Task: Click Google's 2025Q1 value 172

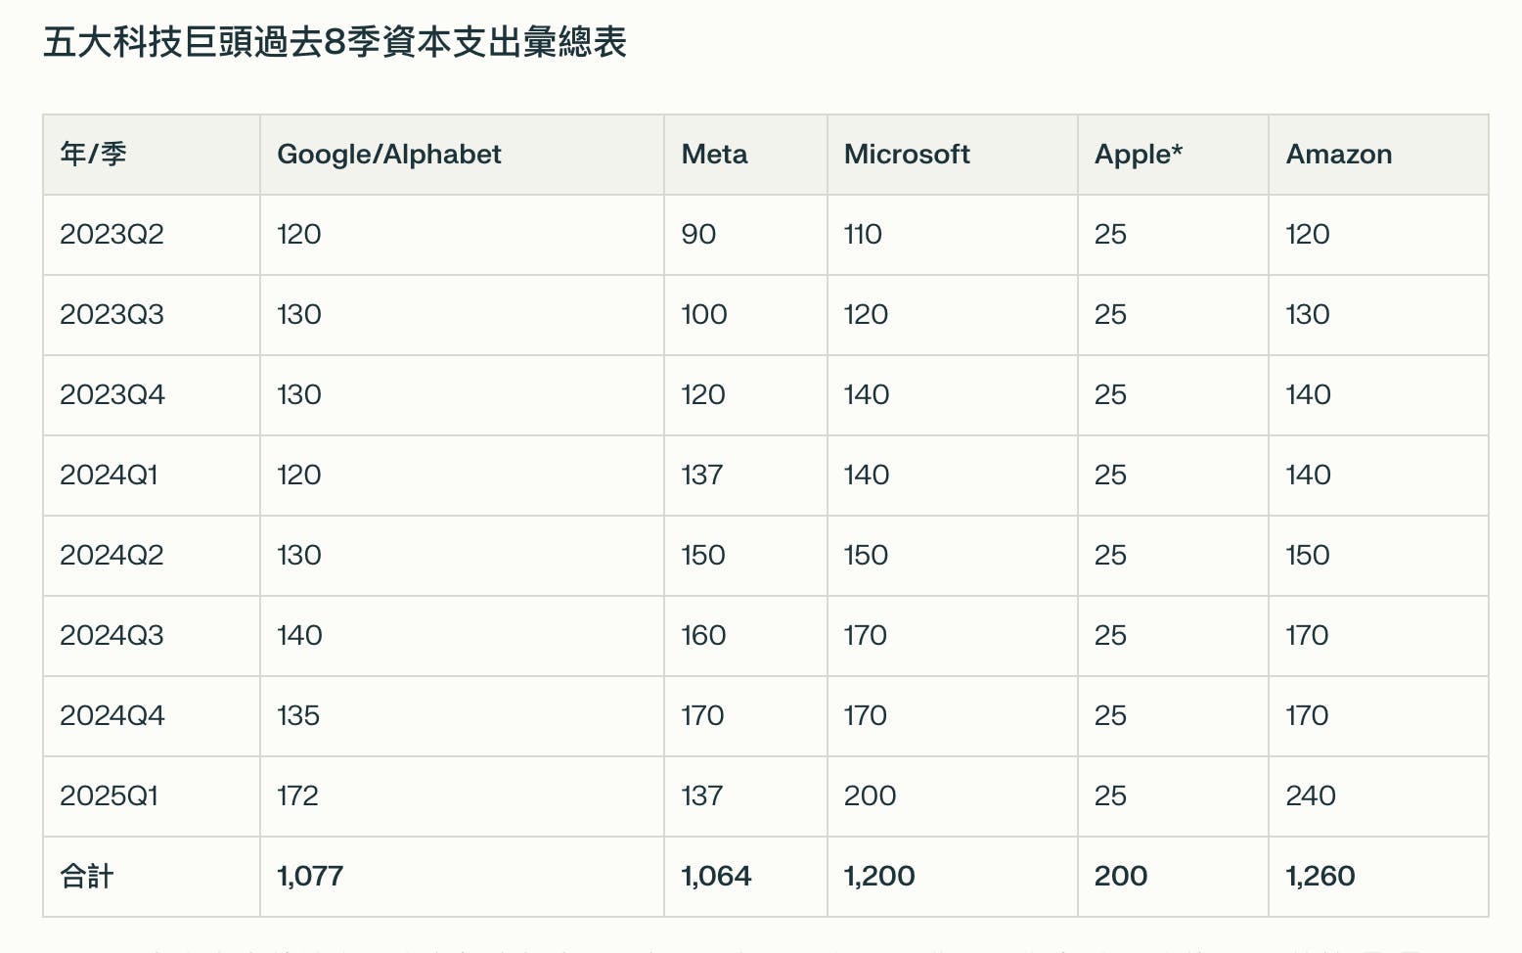Action: pos(297,796)
